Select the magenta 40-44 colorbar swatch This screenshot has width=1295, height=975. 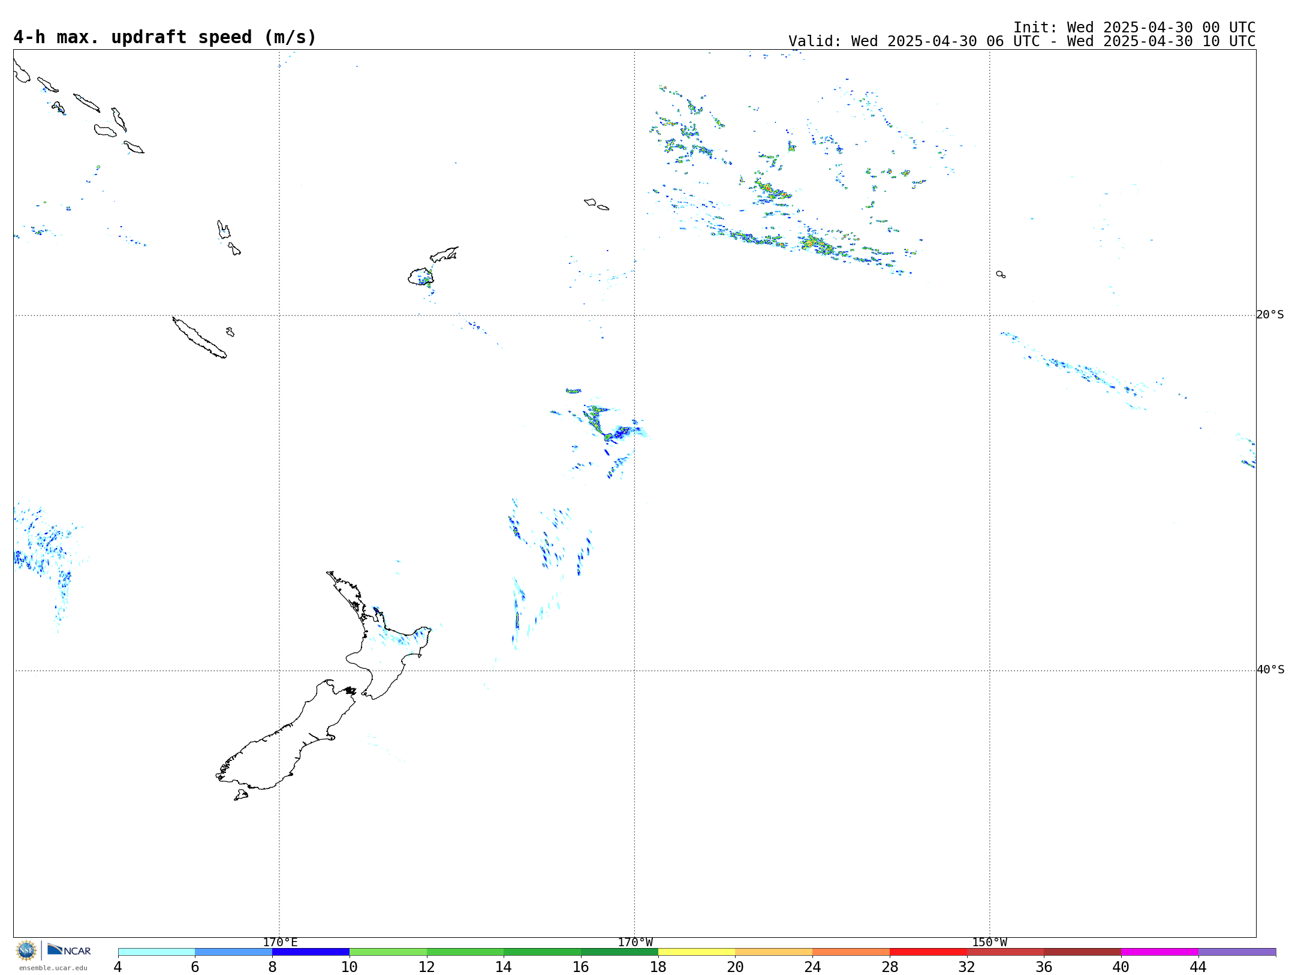point(1160,952)
